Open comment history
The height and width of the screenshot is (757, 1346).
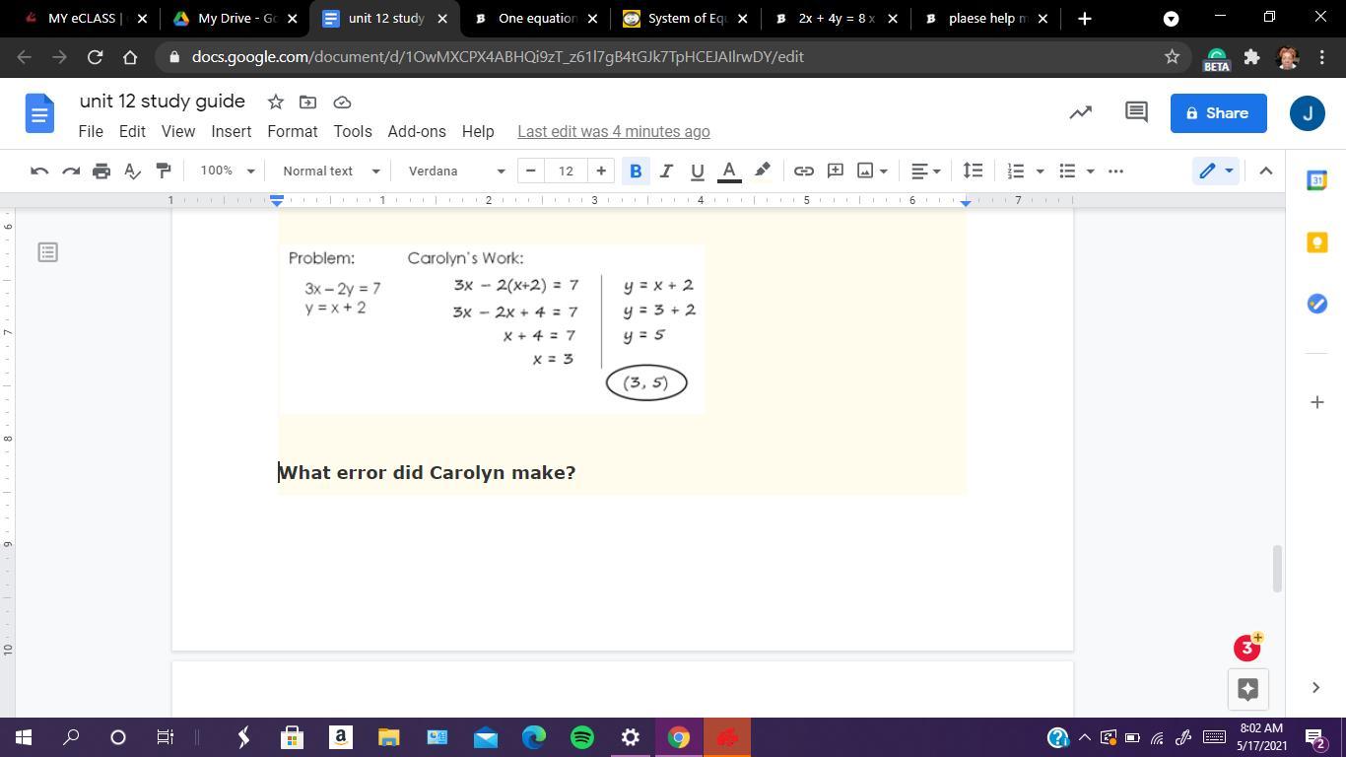coord(1136,112)
